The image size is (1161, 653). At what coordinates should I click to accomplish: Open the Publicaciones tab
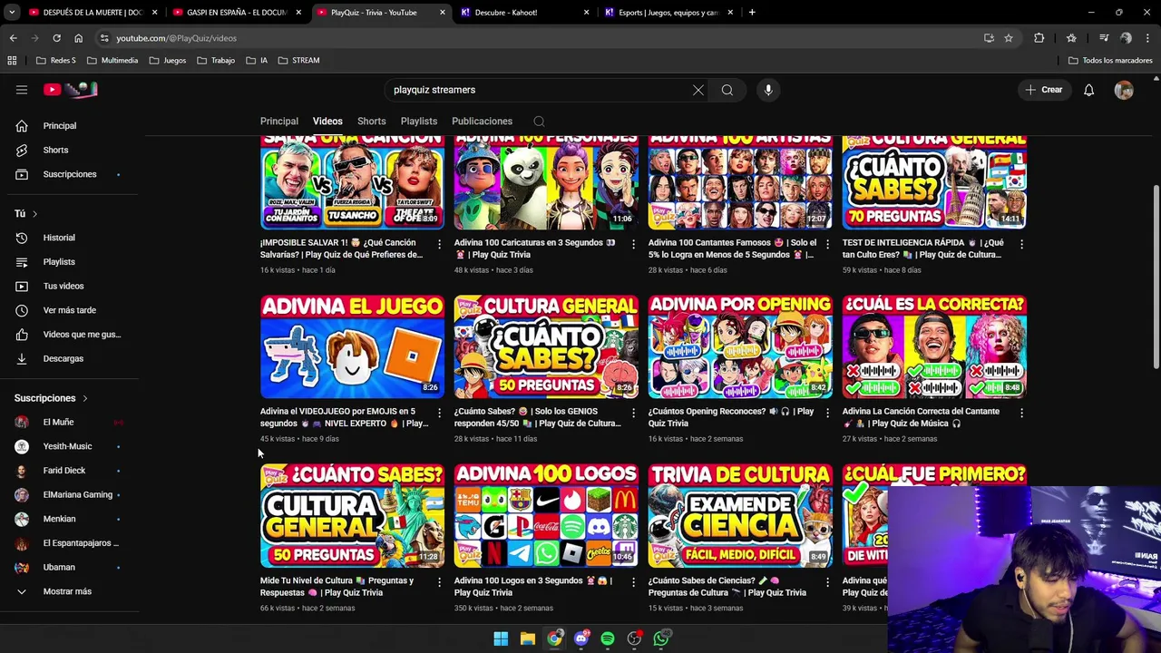point(482,122)
